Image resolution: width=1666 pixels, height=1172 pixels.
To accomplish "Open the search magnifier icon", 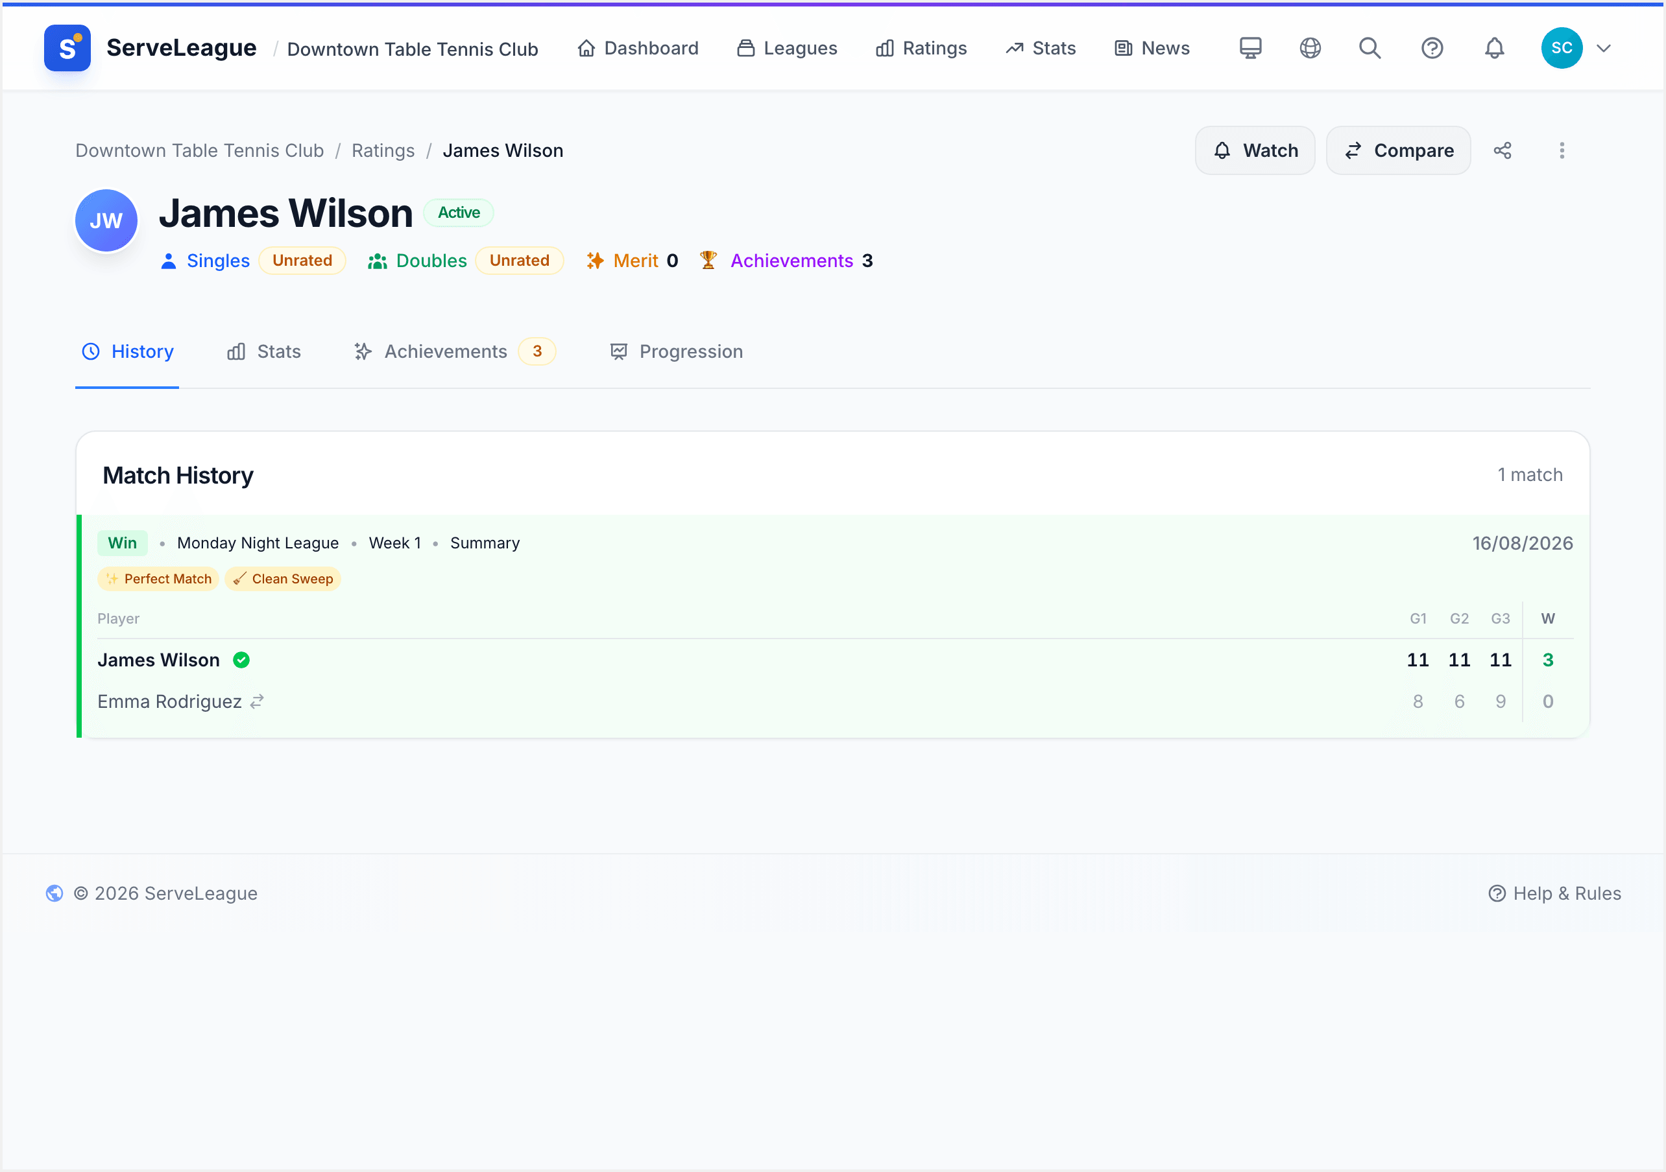I will tap(1370, 48).
